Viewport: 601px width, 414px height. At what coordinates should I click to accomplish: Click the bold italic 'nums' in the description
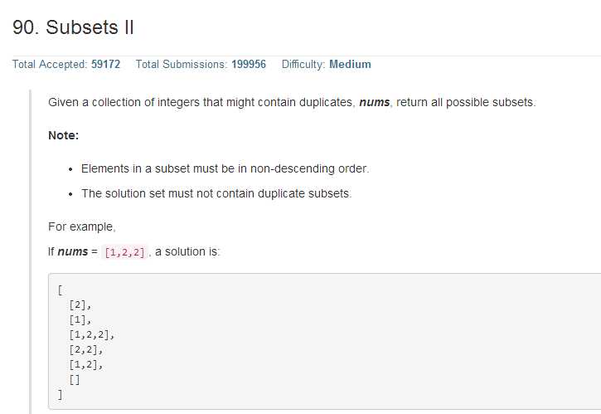pos(374,102)
